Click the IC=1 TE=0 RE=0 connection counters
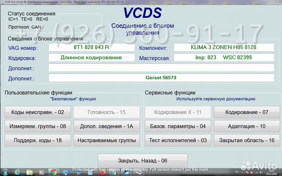This screenshot has width=282, height=176. pos(28,19)
